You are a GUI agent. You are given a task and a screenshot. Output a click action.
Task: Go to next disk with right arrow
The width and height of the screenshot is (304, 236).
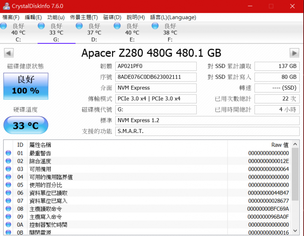point(294,53)
